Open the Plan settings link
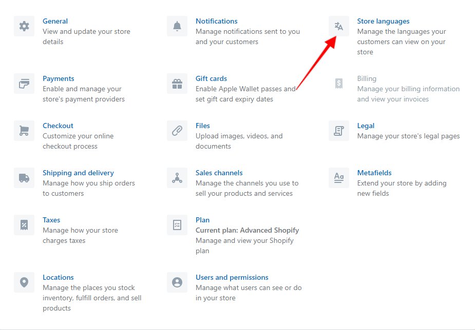The height and width of the screenshot is (330, 475). 202,220
